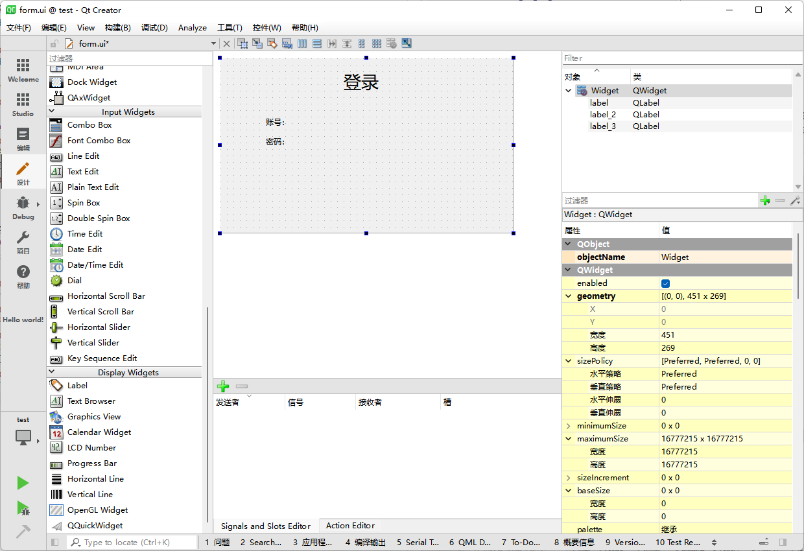Screen dimensions: 804x551
Task: Apply Lay Out Vertically from toolbar
Action: pos(317,43)
